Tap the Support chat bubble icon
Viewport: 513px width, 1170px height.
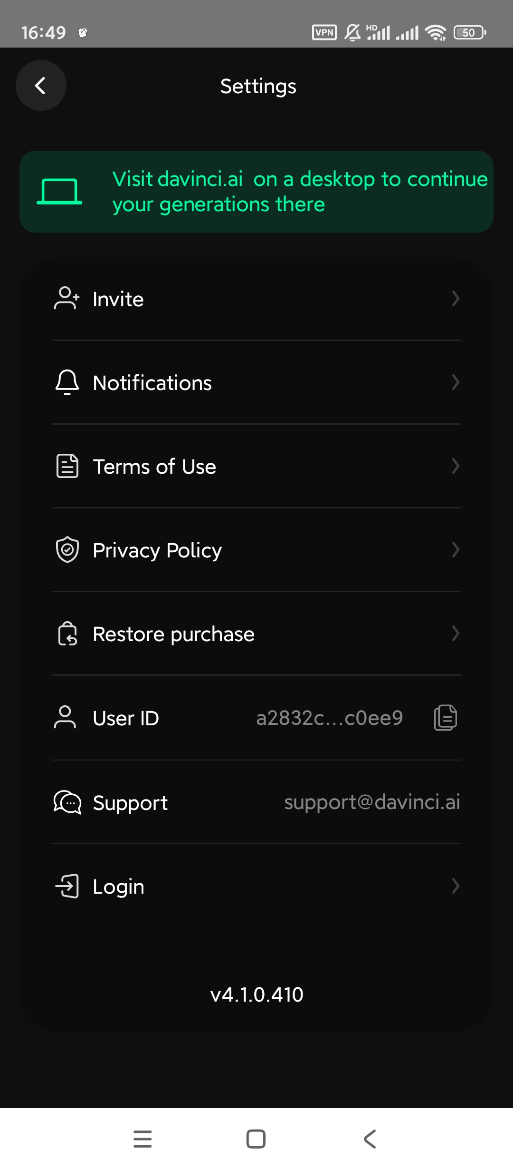(x=67, y=802)
